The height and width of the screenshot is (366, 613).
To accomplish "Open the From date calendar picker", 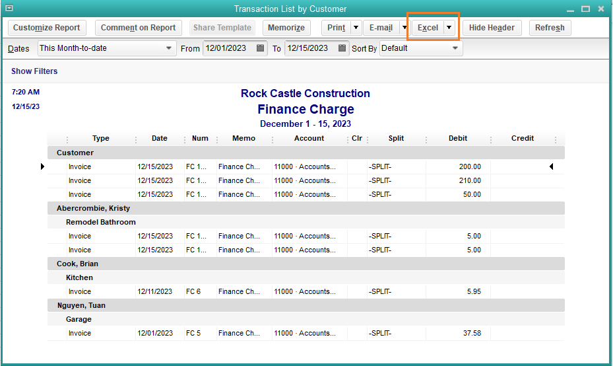I will pos(261,48).
